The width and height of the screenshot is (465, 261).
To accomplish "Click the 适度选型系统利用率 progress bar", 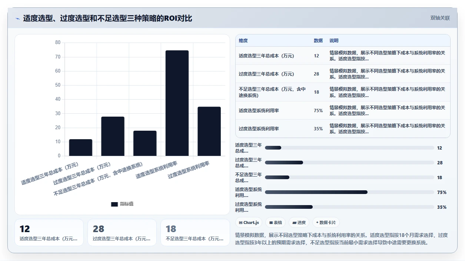I will (x=349, y=192).
